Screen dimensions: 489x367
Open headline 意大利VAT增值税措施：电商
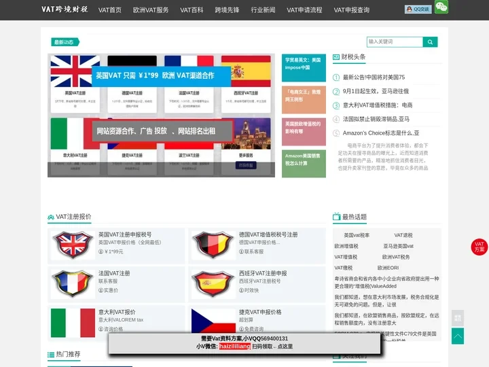pos(378,105)
